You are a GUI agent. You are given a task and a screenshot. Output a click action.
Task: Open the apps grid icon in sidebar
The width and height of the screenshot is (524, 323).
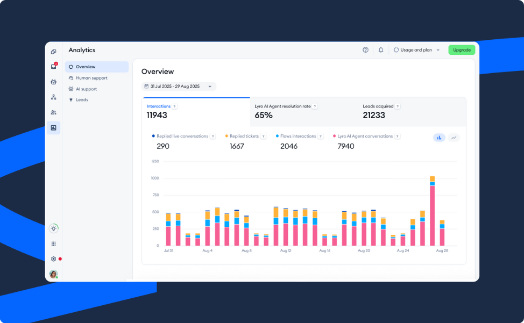53,243
